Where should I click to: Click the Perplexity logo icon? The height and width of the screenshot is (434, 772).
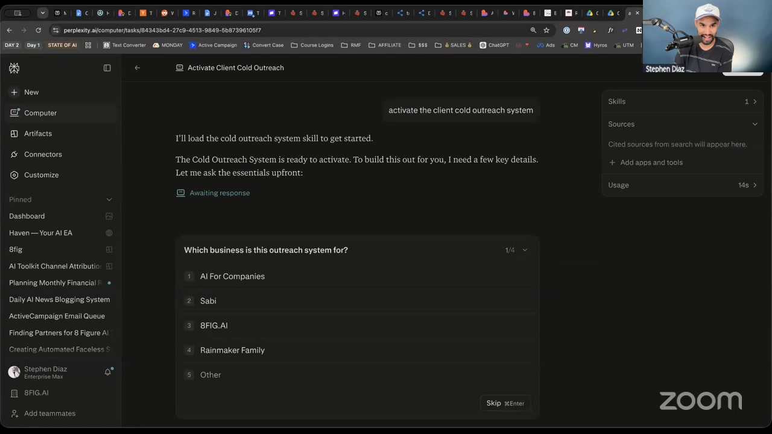[14, 68]
